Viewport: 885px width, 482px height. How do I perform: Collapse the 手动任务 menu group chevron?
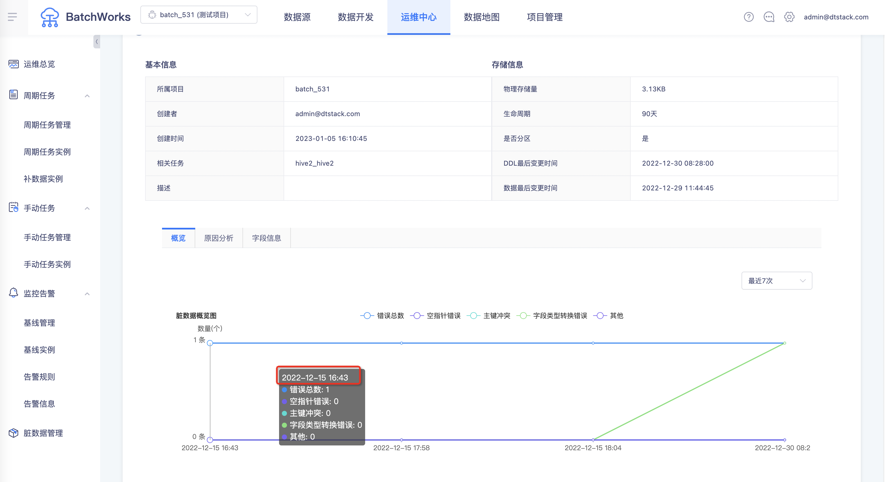(87, 209)
